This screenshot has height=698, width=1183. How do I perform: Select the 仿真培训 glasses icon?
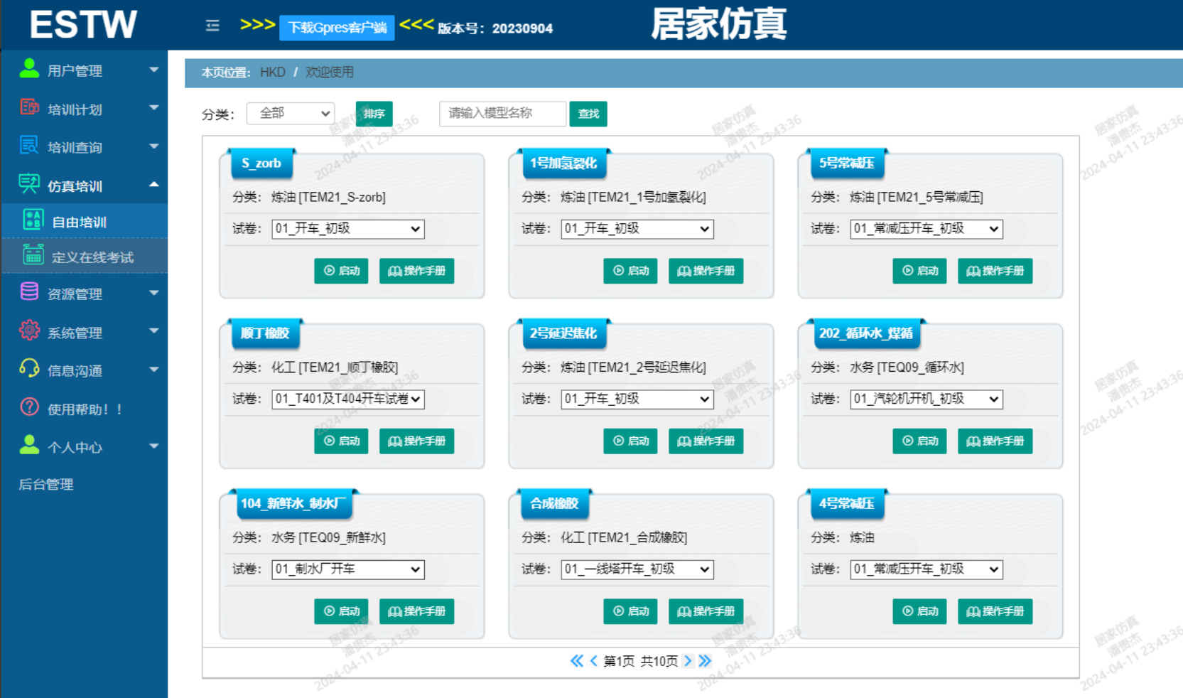28,183
